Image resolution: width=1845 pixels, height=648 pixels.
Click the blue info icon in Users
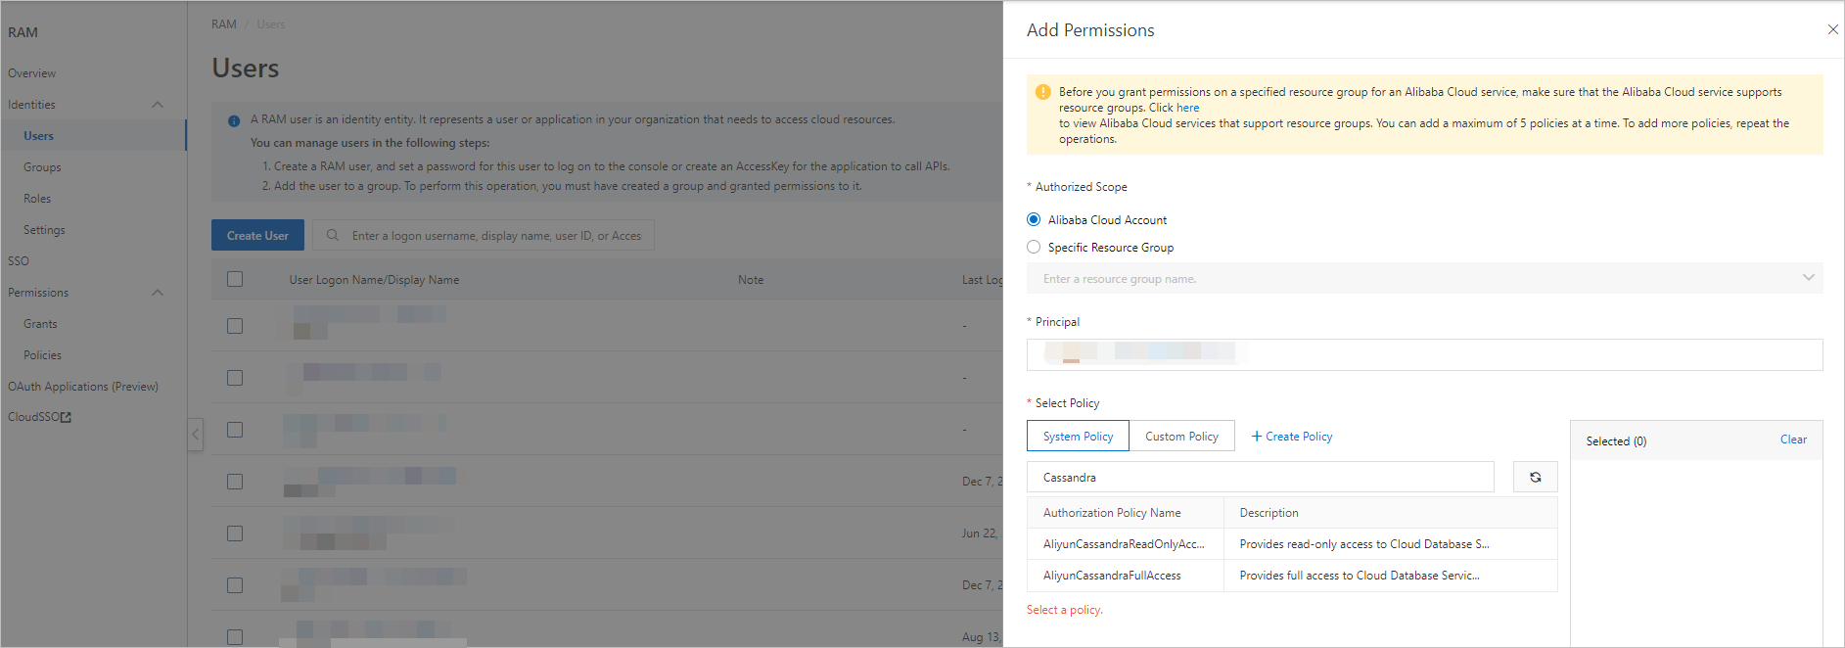[x=234, y=121]
